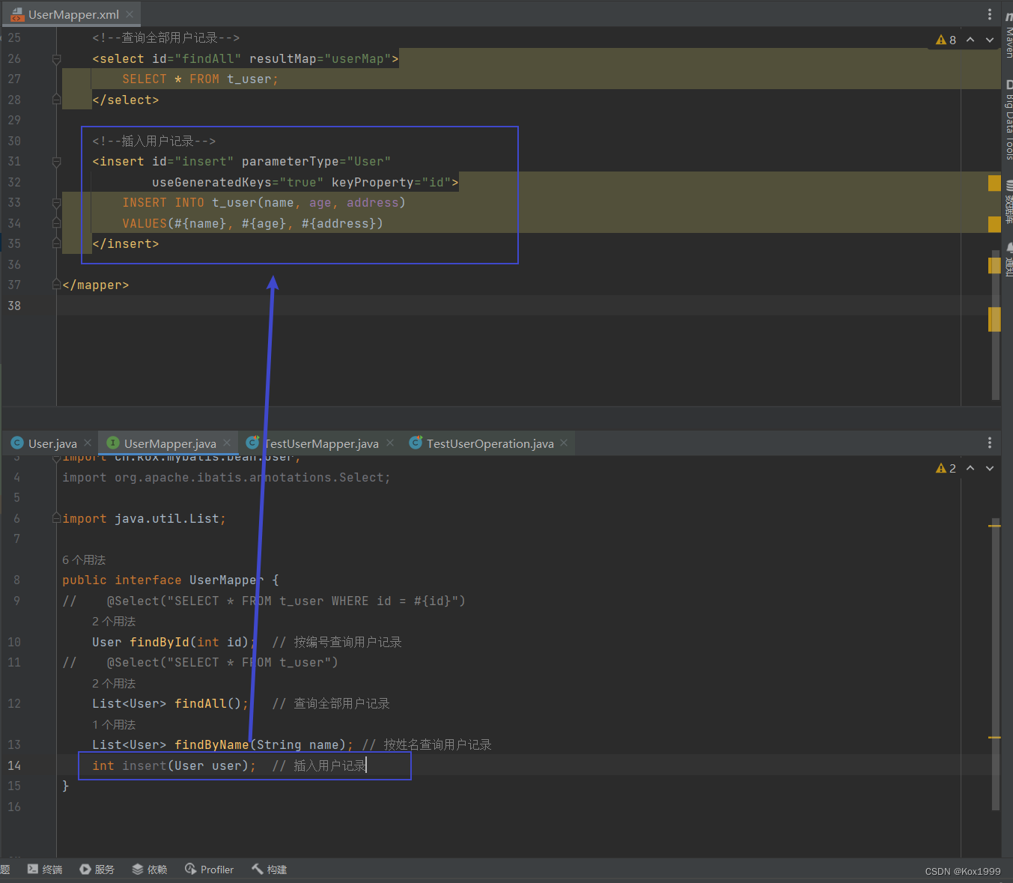This screenshot has width=1013, height=883.
Task: Click the UserMapper.xml file type icon
Action: click(17, 14)
